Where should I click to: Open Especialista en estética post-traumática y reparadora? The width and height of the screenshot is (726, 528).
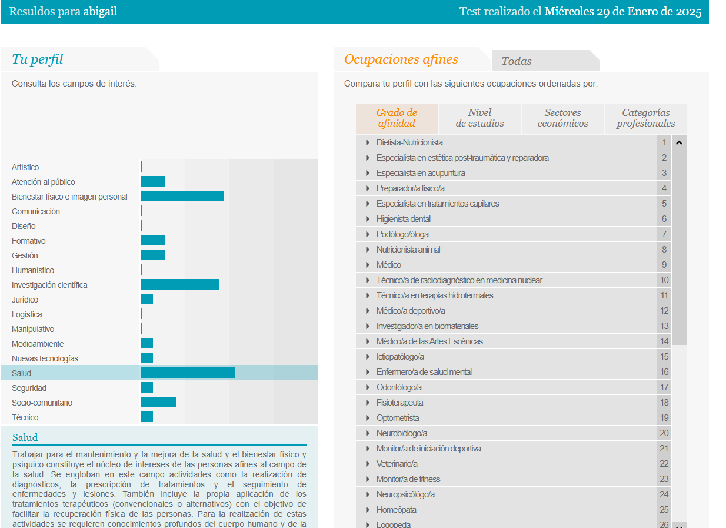tap(462, 158)
